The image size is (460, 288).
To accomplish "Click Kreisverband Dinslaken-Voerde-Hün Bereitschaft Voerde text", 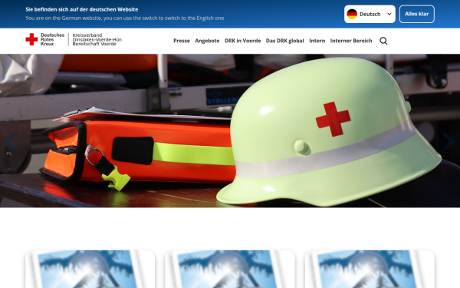I will 97,39.
